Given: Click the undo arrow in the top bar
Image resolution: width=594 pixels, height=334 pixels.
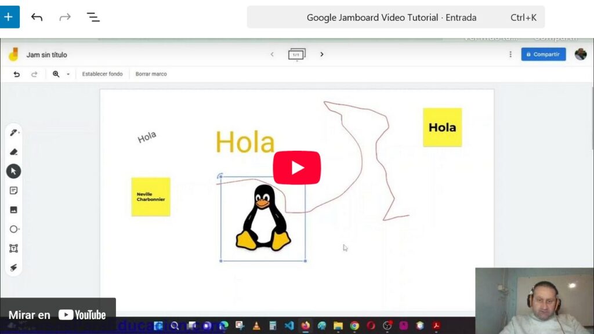Looking at the screenshot, I should tap(37, 17).
